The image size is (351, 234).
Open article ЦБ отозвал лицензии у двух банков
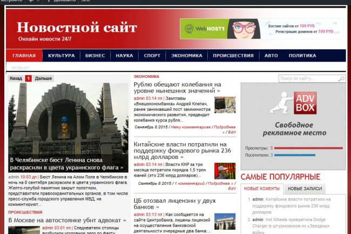click(174, 204)
